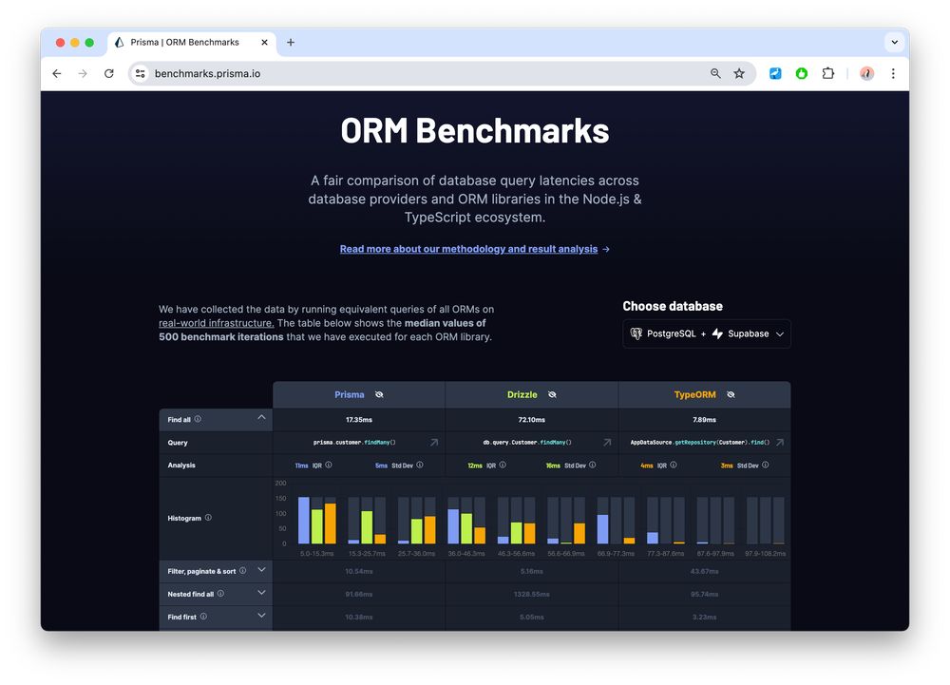The height and width of the screenshot is (685, 950).
Task: Open the Extensions puzzle-piece menu
Action: 827,73
